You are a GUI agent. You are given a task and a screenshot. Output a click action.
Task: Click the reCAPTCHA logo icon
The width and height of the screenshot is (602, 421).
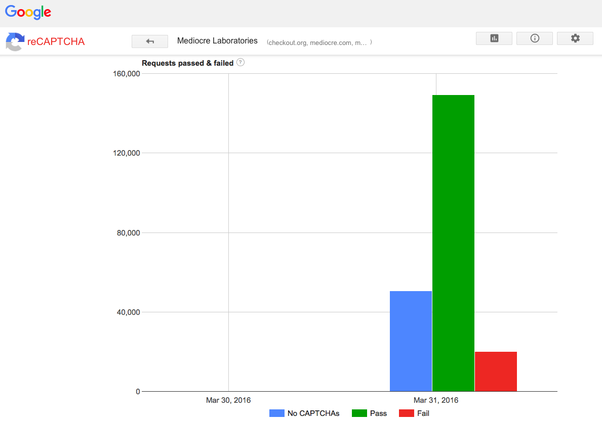click(15, 41)
